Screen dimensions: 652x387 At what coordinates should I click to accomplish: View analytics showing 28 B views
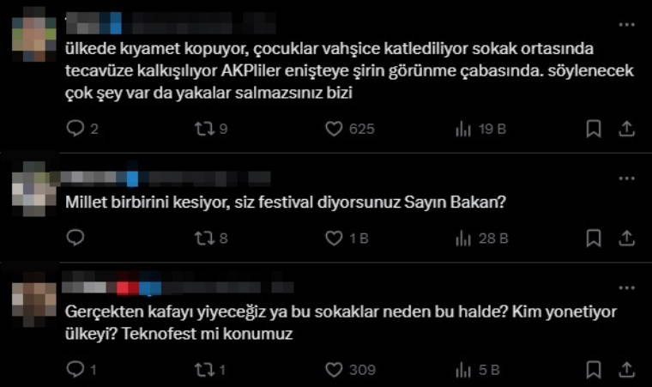pos(464,238)
